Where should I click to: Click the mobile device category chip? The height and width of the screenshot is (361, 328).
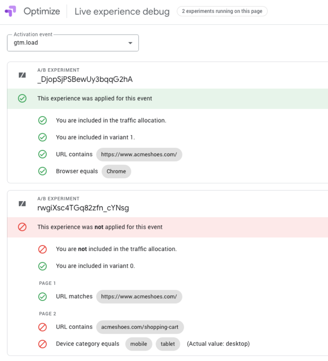point(139,344)
